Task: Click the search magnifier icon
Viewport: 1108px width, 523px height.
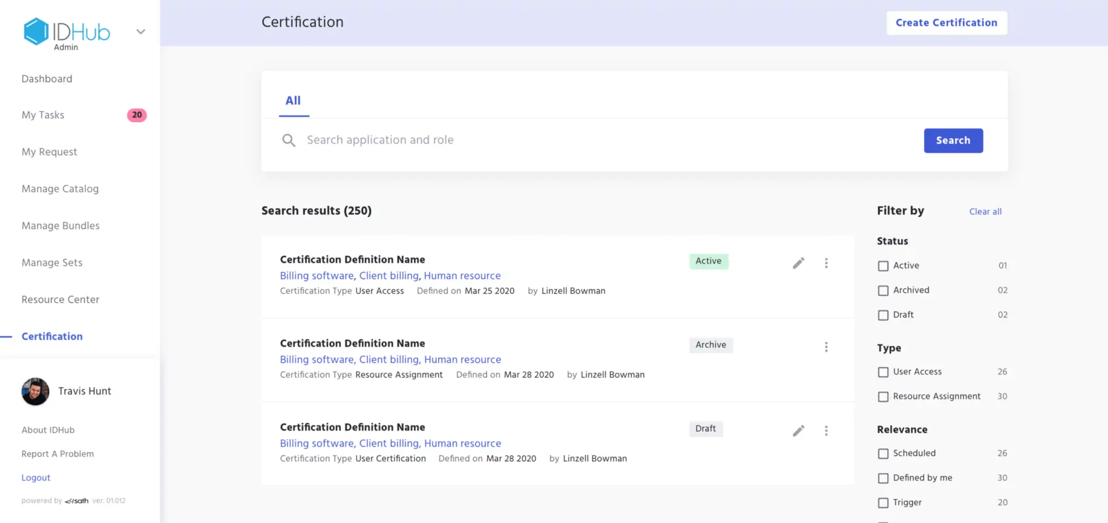Action: click(289, 140)
